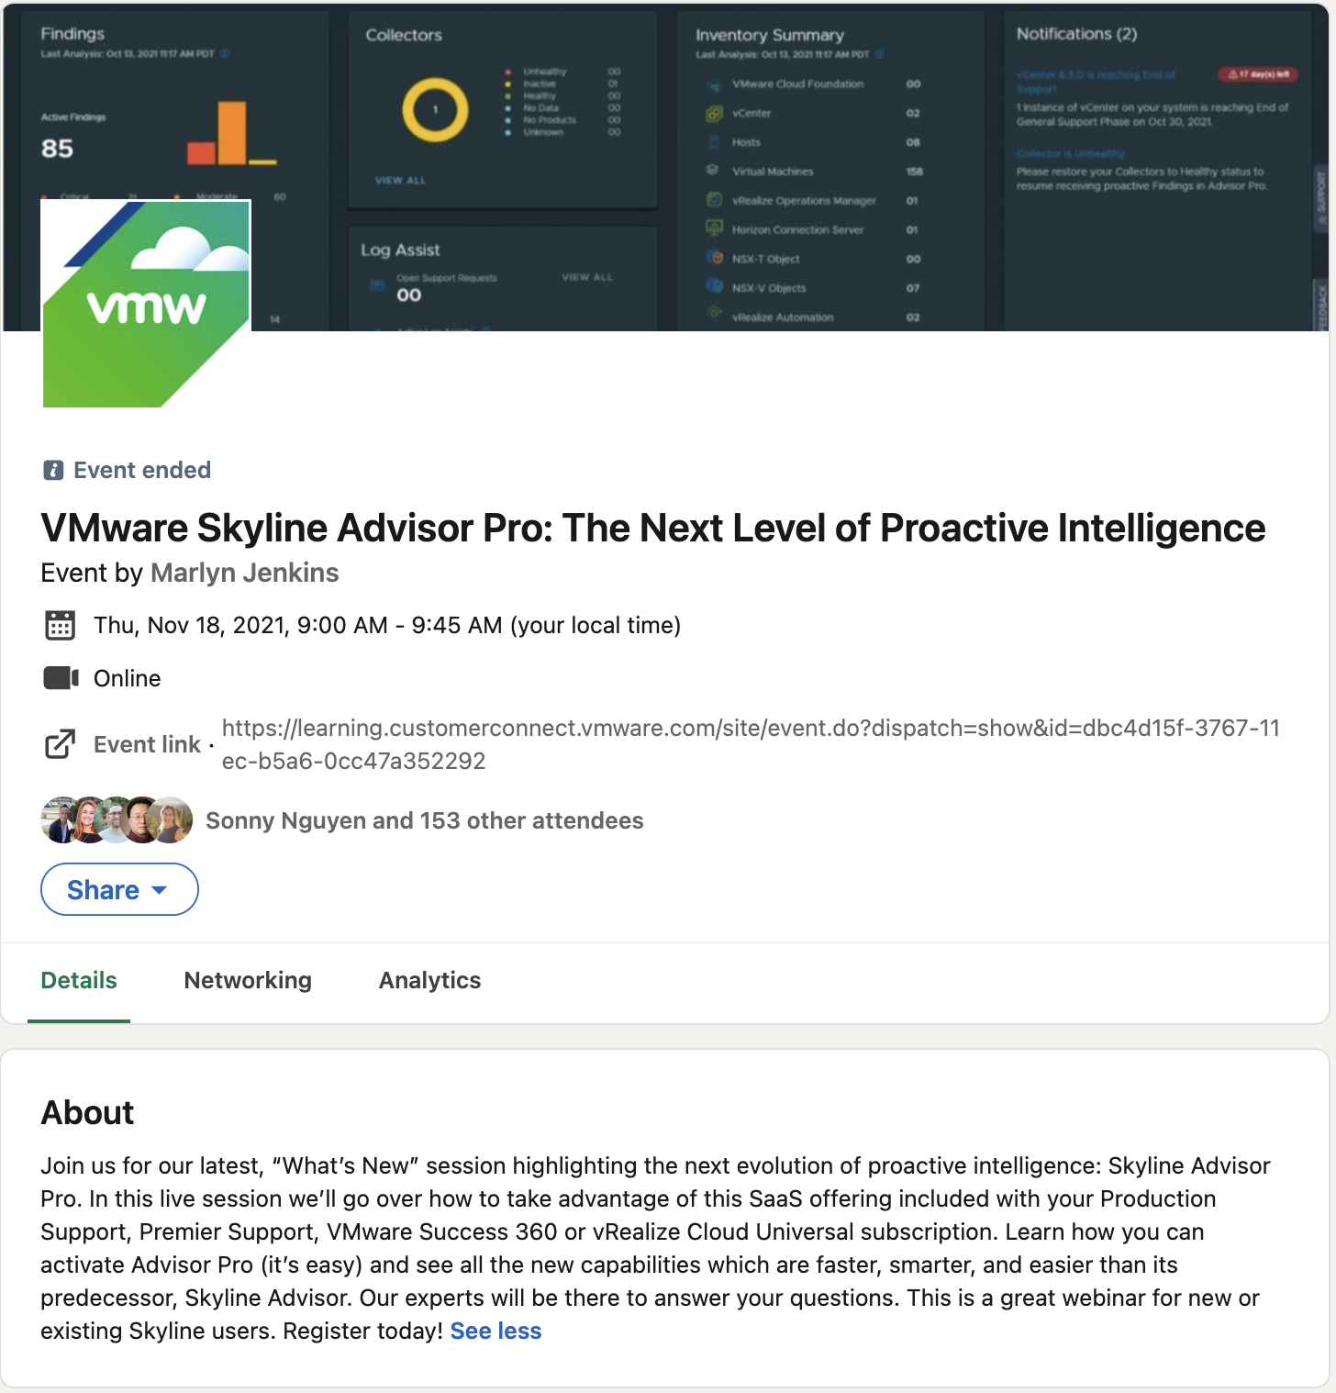The image size is (1336, 1393).
Task: Switch to the Networking tab
Action: (x=248, y=980)
